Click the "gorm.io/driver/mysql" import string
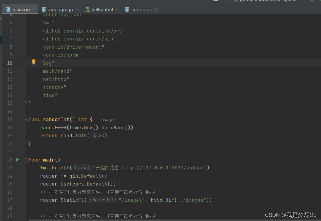321x221 pixels. tap(72, 47)
